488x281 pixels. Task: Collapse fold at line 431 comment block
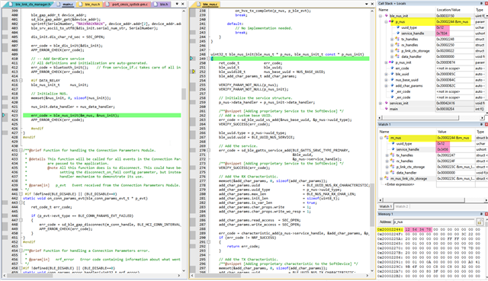21,150
